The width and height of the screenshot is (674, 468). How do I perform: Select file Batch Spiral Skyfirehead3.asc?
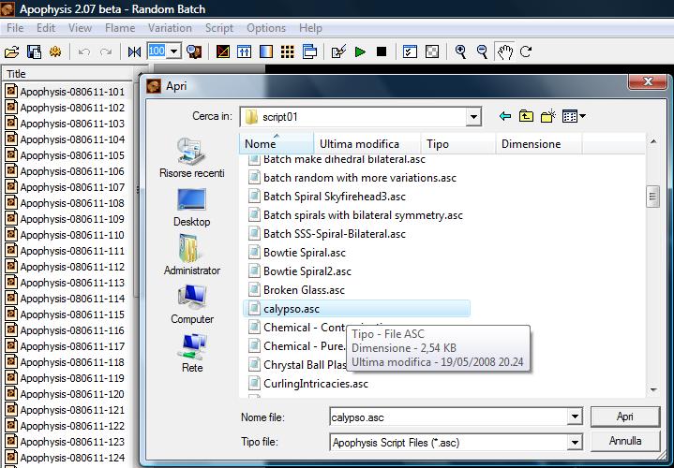point(327,197)
